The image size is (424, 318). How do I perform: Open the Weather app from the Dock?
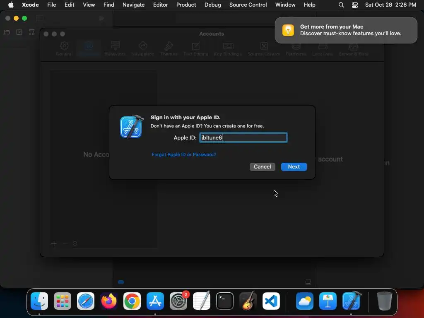[x=305, y=301]
